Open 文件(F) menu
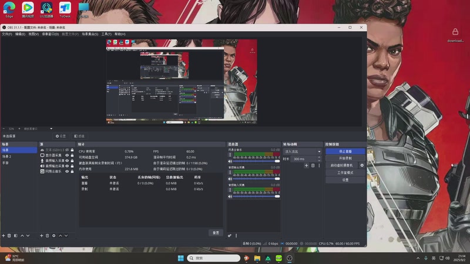This screenshot has width=470, height=264. point(7,34)
